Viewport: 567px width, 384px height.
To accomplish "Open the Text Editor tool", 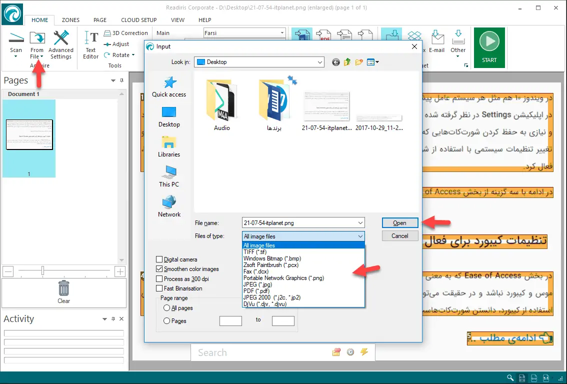I will pos(91,38).
